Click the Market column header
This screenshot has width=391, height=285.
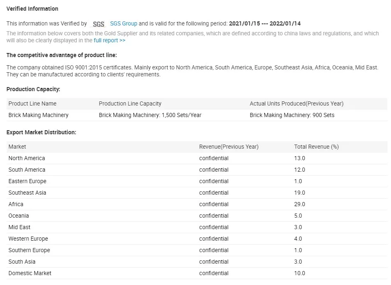coord(17,147)
